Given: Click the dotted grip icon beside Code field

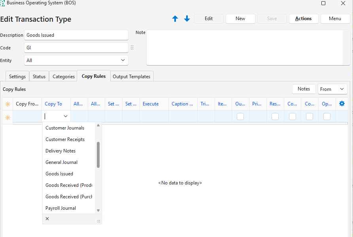Looking at the screenshot, I should (132, 47).
